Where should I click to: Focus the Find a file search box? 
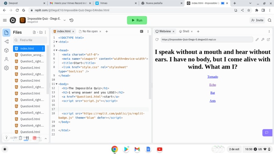click(30, 40)
